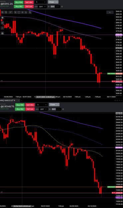The height and width of the screenshot is (208, 123).
Task: Click the gray 5710.50 crosshair price label
Action: point(119,48)
